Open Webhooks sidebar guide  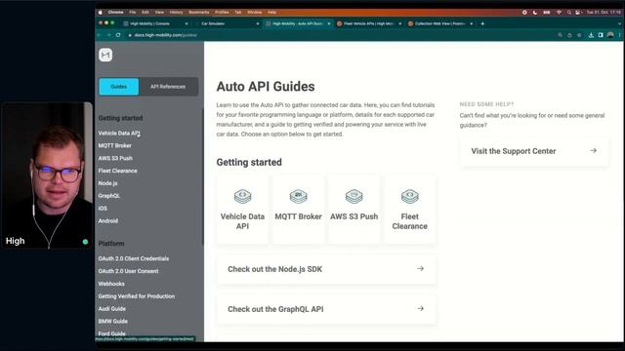[x=111, y=284]
